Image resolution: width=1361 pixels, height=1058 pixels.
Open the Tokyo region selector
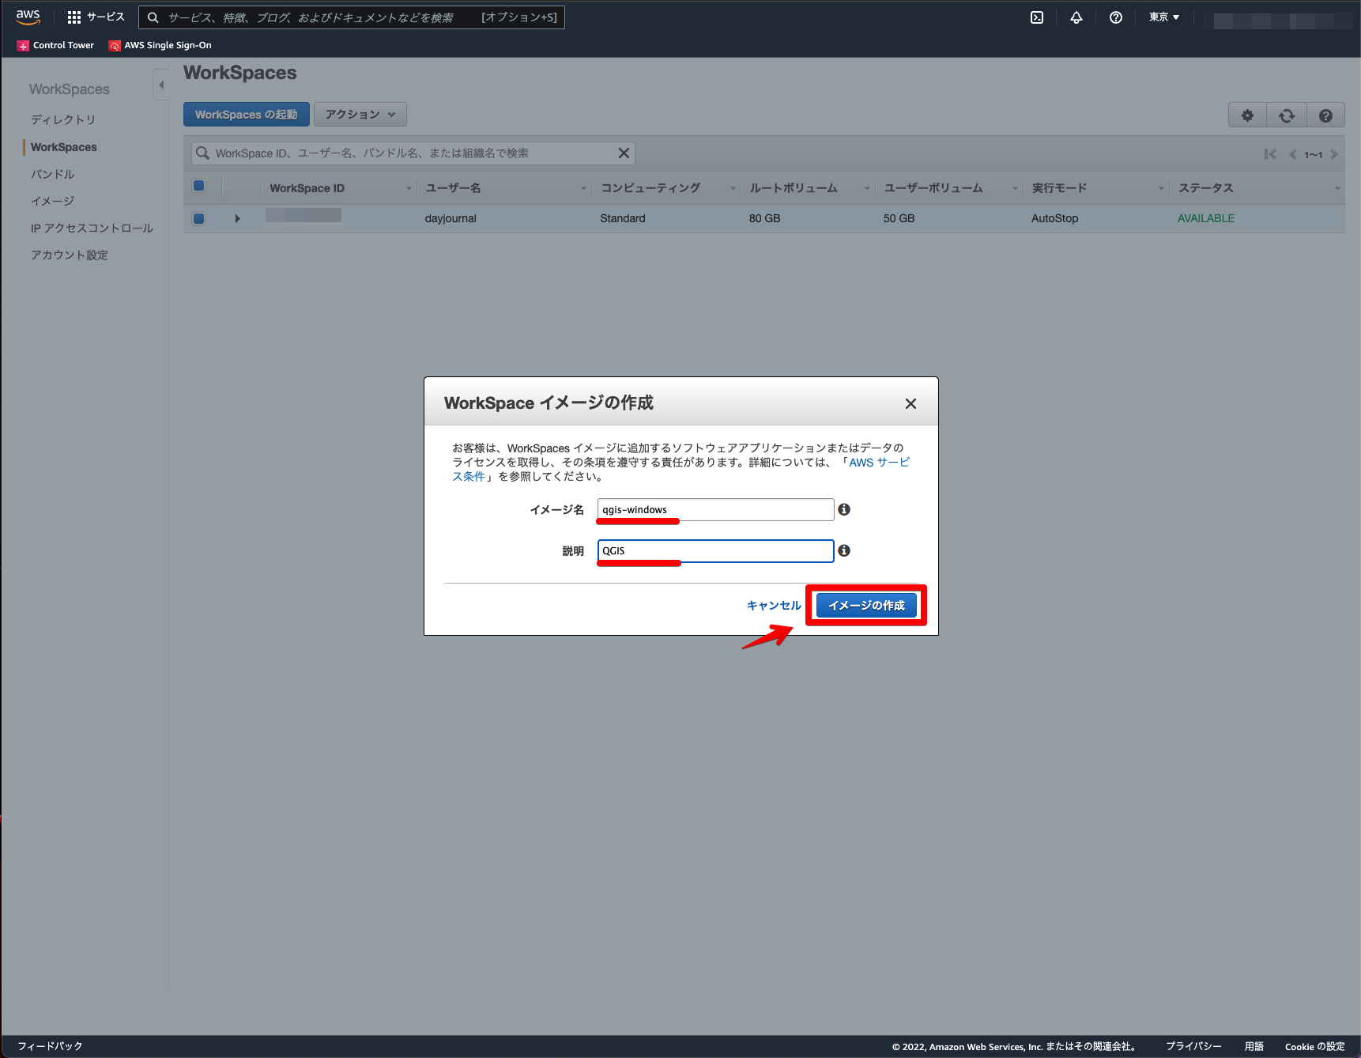coord(1164,17)
